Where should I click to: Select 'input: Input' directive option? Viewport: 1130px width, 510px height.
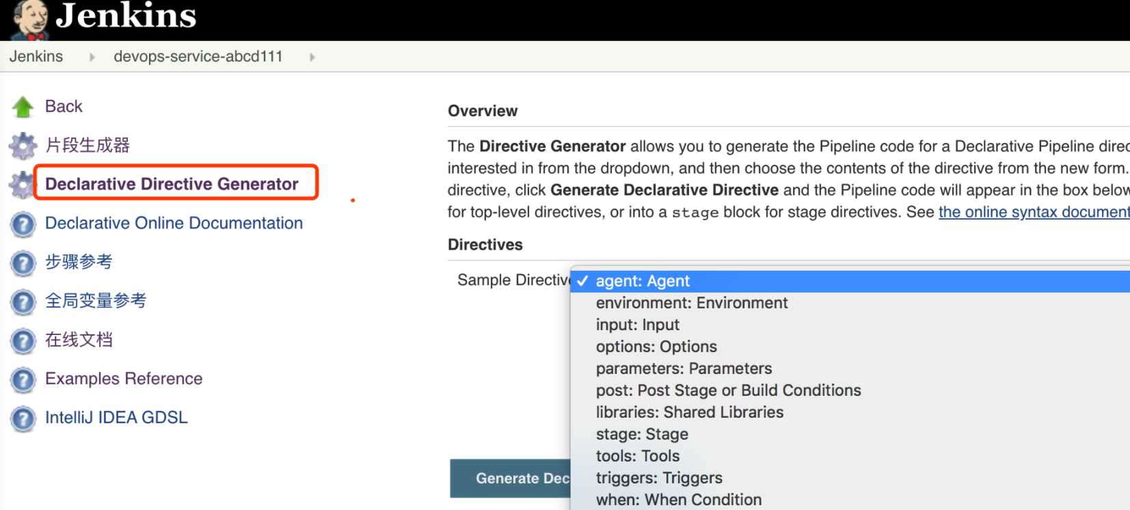click(850, 325)
